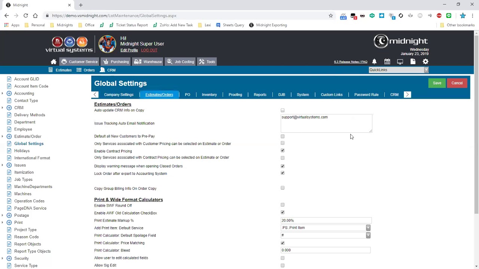Click the monitor display icon in the header
479x269 pixels.
tap(400, 62)
